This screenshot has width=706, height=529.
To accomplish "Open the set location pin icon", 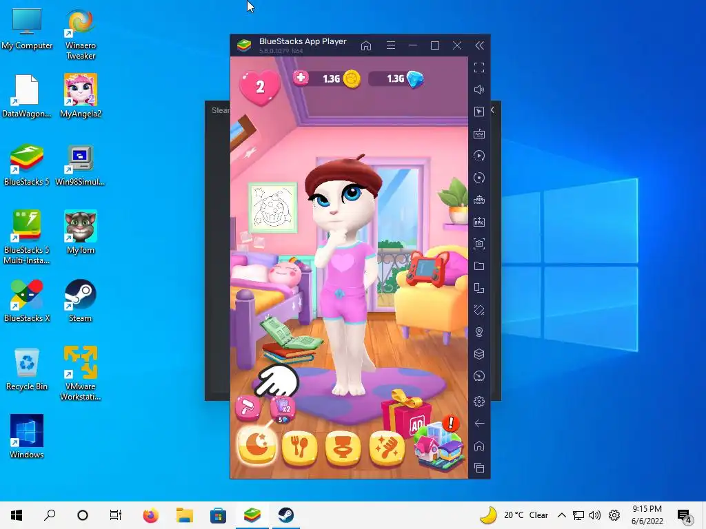I will [479, 332].
